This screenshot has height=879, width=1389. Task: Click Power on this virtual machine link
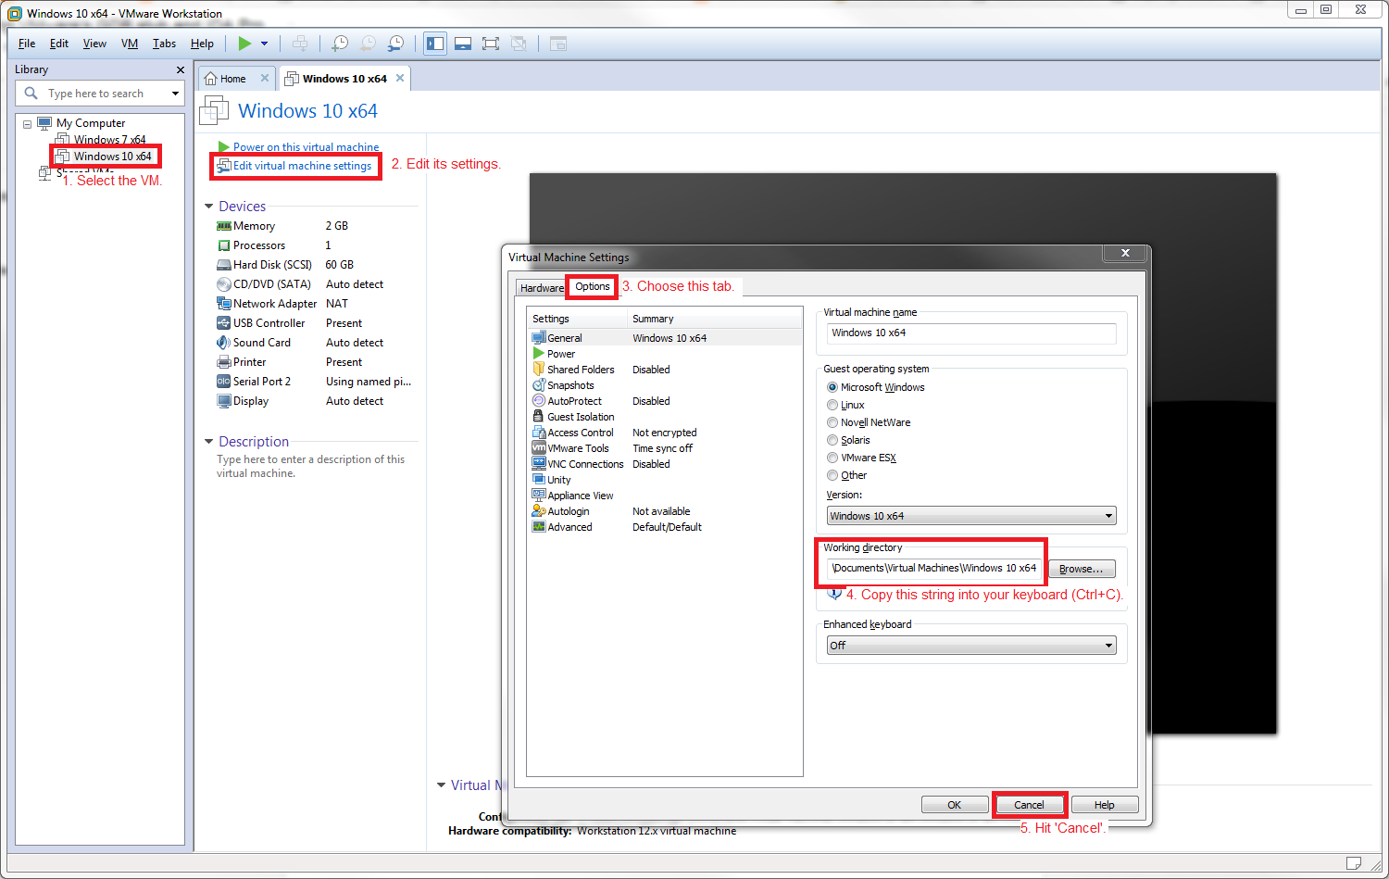tap(306, 147)
